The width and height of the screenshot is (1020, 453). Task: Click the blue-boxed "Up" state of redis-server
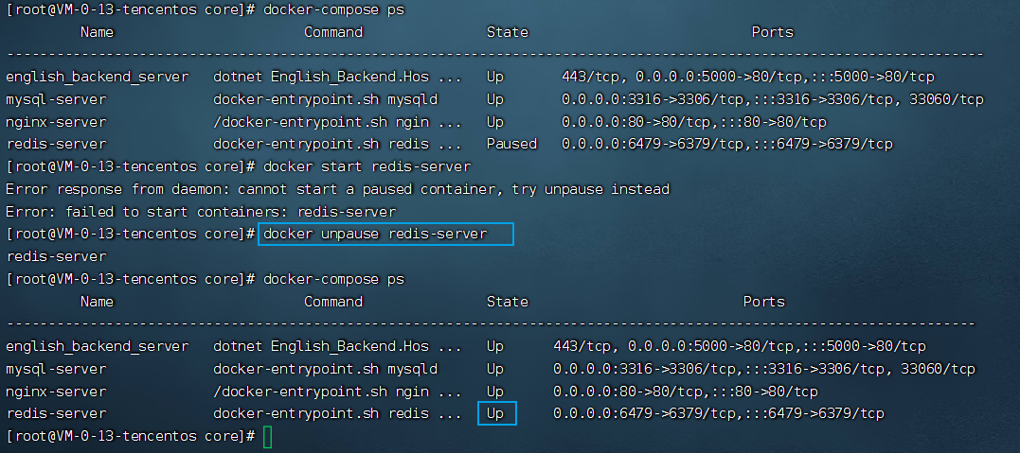(x=496, y=413)
